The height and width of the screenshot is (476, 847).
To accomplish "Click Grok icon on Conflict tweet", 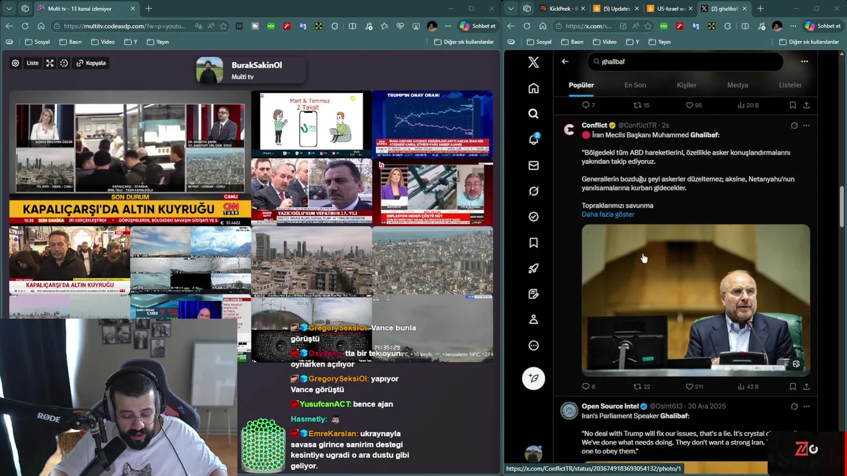I will [794, 126].
